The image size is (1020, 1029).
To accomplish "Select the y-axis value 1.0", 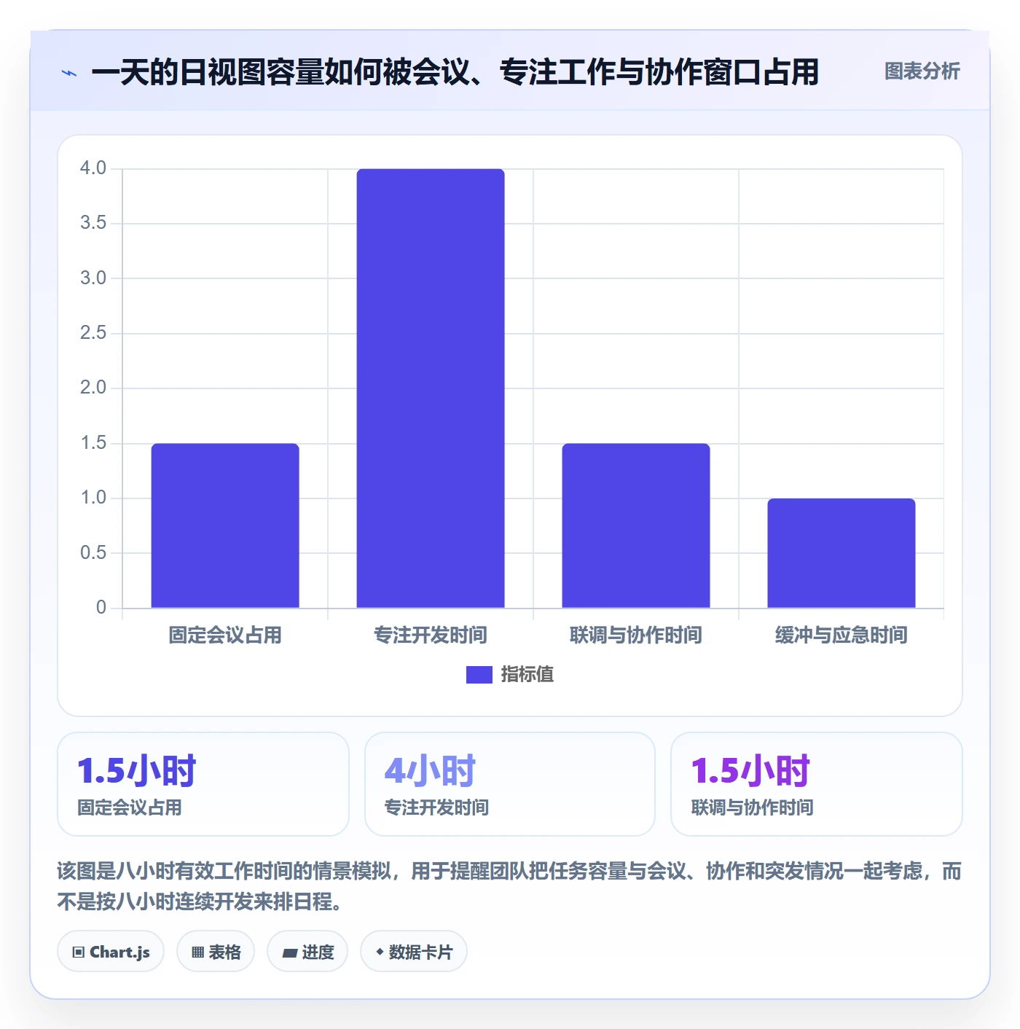I will [93, 498].
